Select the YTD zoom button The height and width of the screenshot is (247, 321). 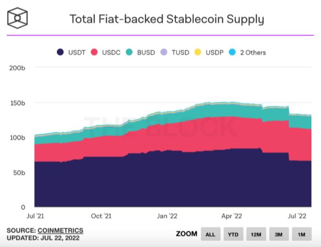233,234
